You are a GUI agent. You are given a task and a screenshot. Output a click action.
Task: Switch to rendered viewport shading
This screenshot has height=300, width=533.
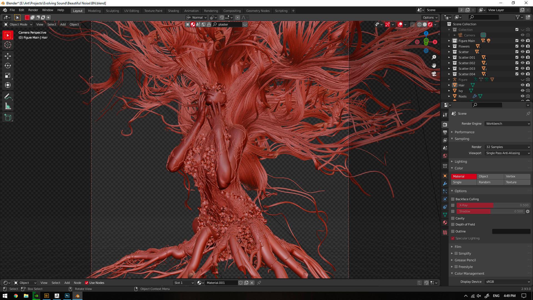coord(430,24)
